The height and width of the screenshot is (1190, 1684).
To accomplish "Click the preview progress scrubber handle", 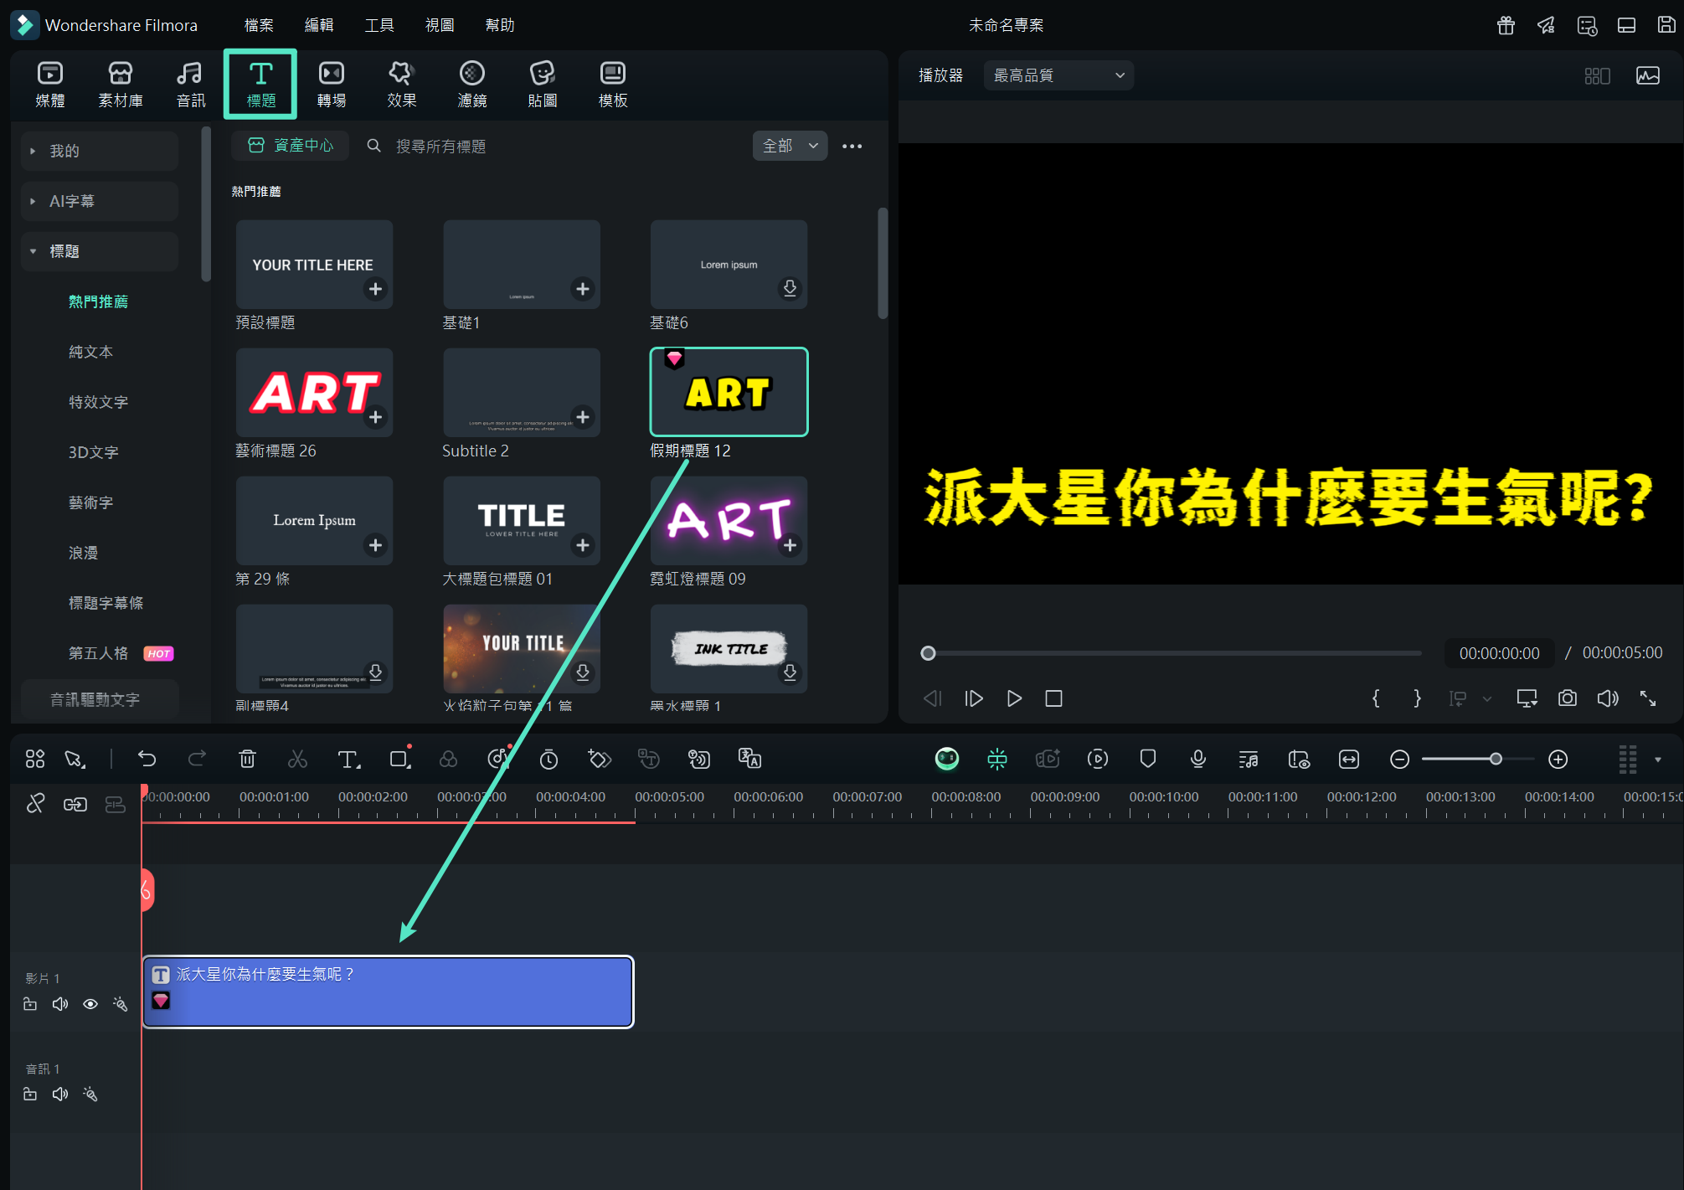I will point(928,653).
